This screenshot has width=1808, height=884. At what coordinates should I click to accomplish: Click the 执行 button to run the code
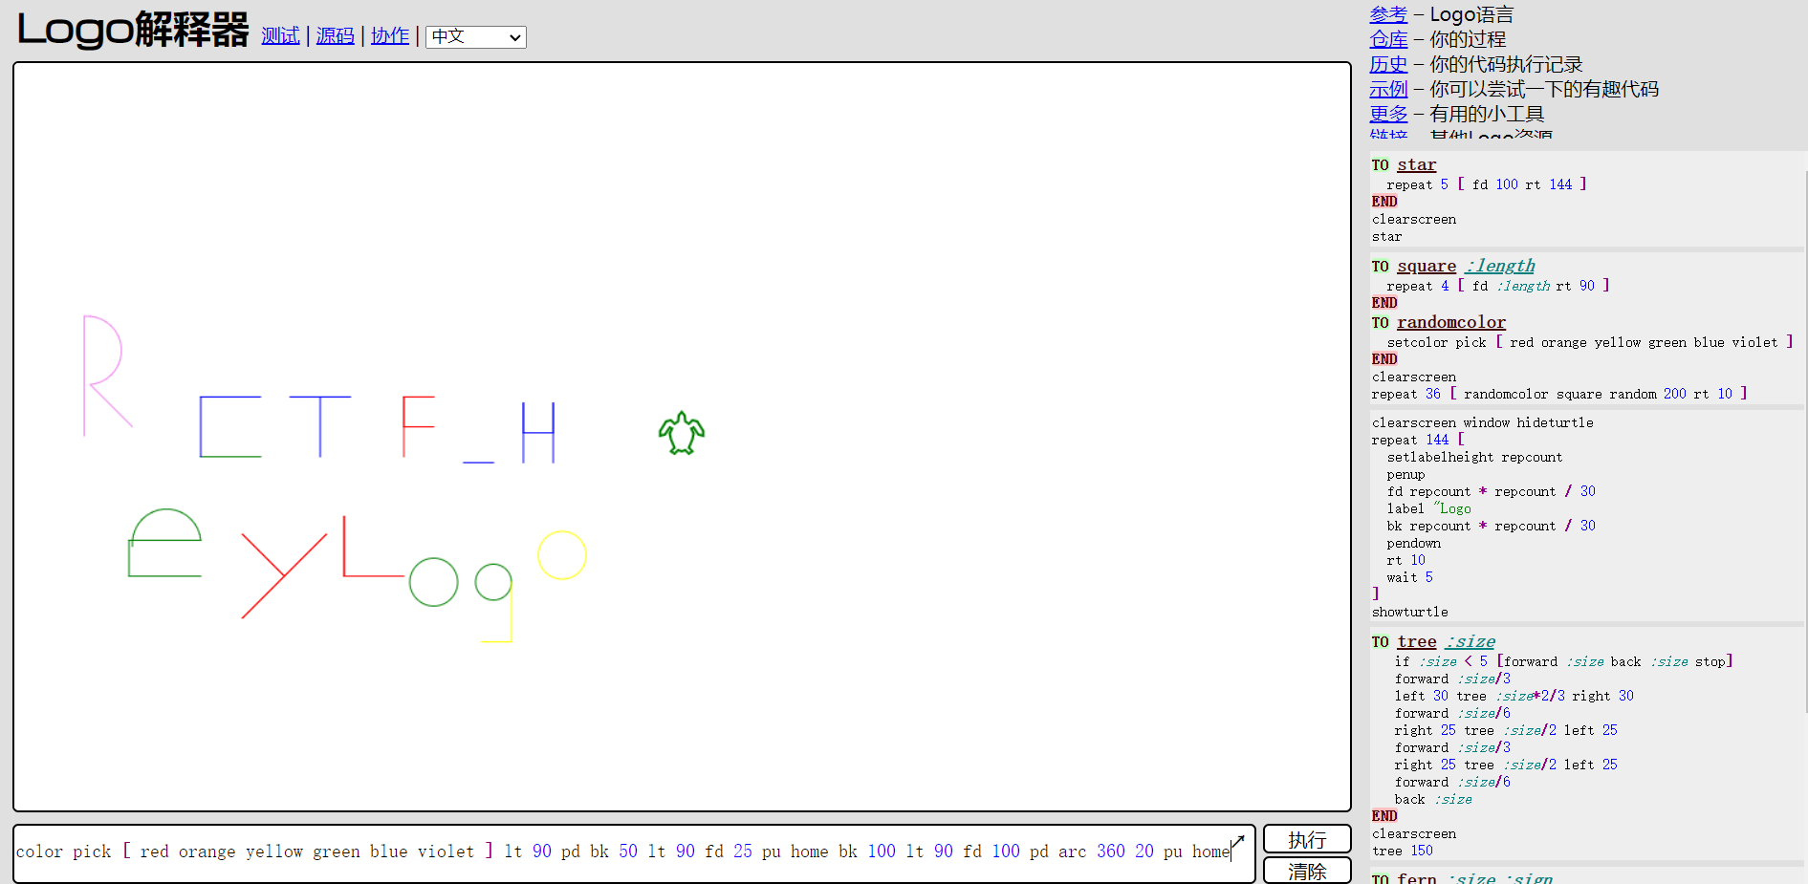click(x=1306, y=838)
